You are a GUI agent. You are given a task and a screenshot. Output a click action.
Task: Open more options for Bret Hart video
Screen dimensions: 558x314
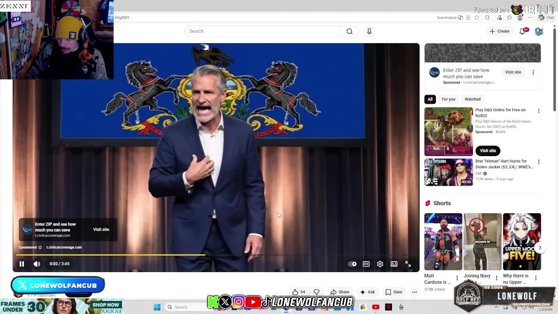(x=539, y=162)
